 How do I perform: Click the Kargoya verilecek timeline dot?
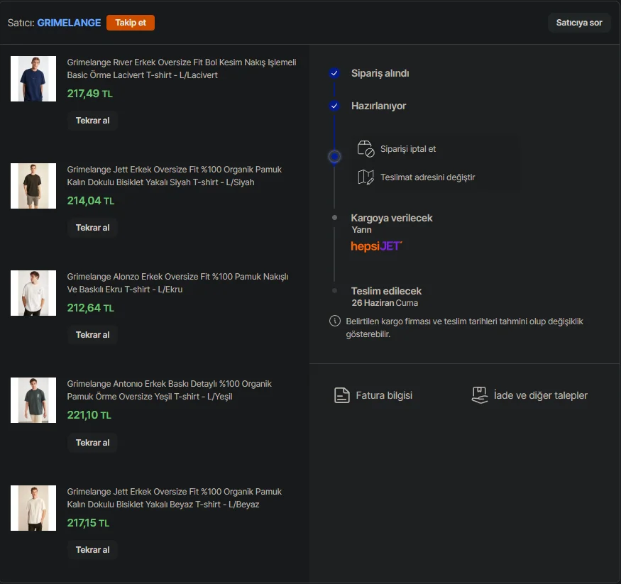pyautogui.click(x=335, y=217)
